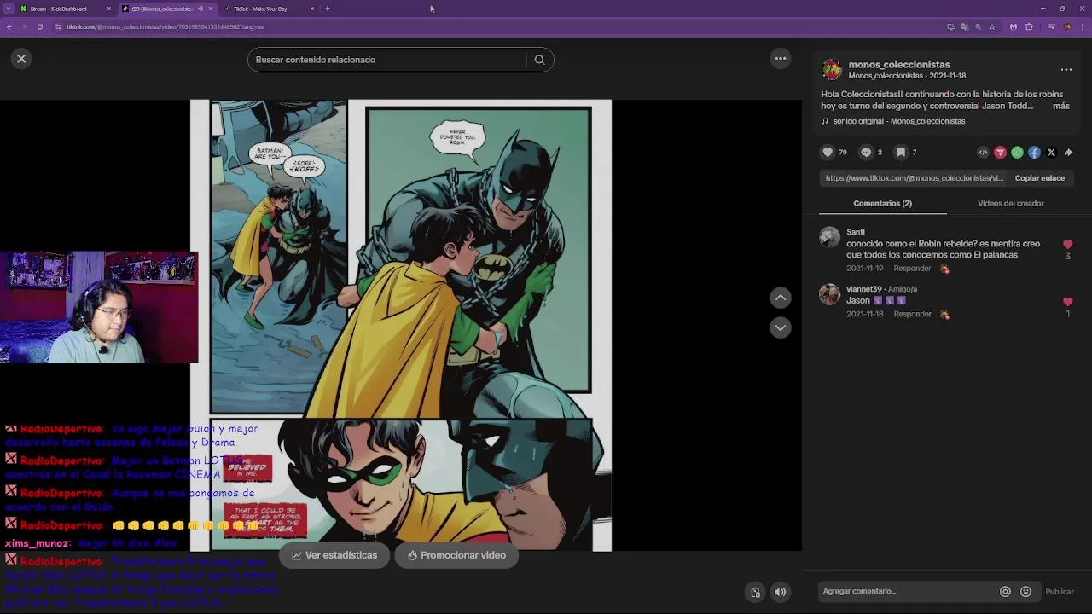This screenshot has height=614, width=1092.
Task: Reload the page
Action: (39, 26)
